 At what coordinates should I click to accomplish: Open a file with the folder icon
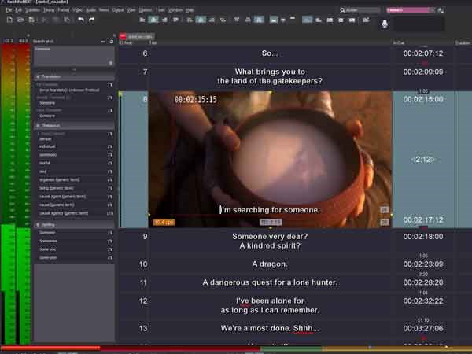pos(20,20)
